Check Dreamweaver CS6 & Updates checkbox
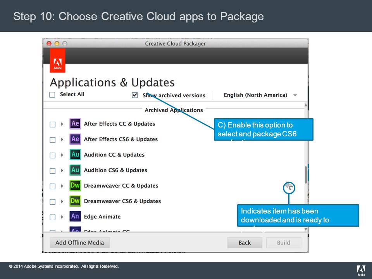Screen dimensions: 372x279 pyautogui.click(x=52, y=201)
